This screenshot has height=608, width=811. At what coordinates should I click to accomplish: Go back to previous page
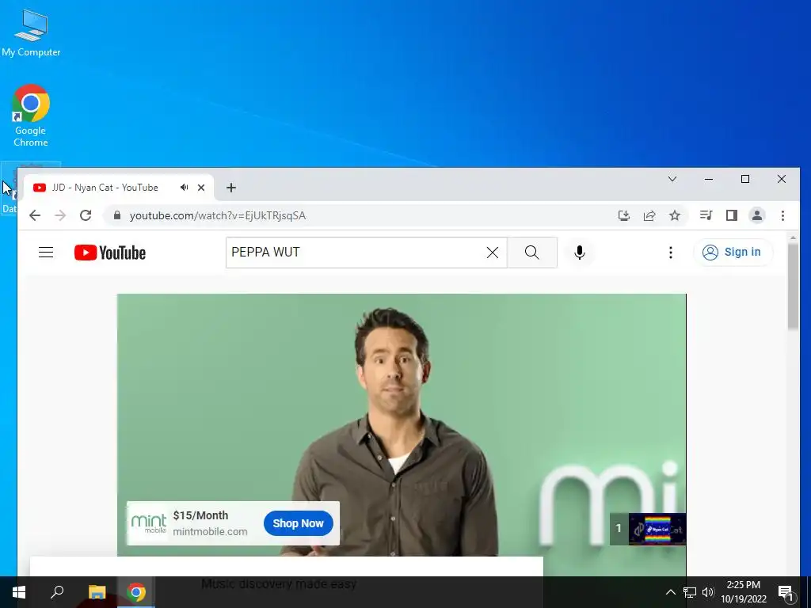pyautogui.click(x=35, y=215)
